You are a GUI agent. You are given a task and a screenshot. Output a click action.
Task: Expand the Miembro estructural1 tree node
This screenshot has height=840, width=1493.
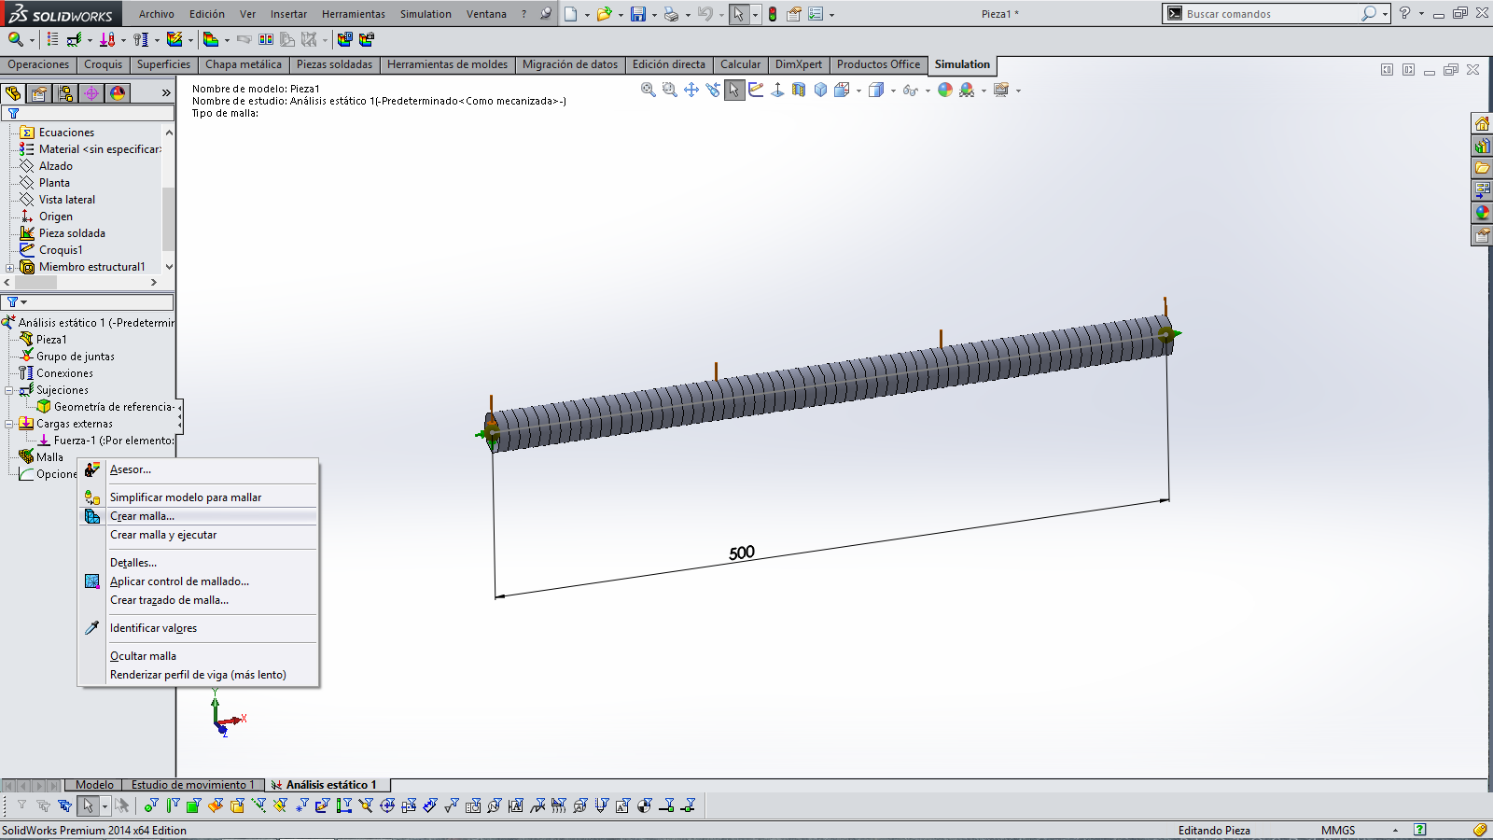(x=10, y=268)
